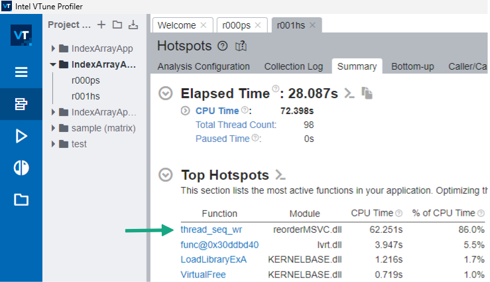Click the Open Project folder icon
The height and width of the screenshot is (282, 490).
click(117, 25)
